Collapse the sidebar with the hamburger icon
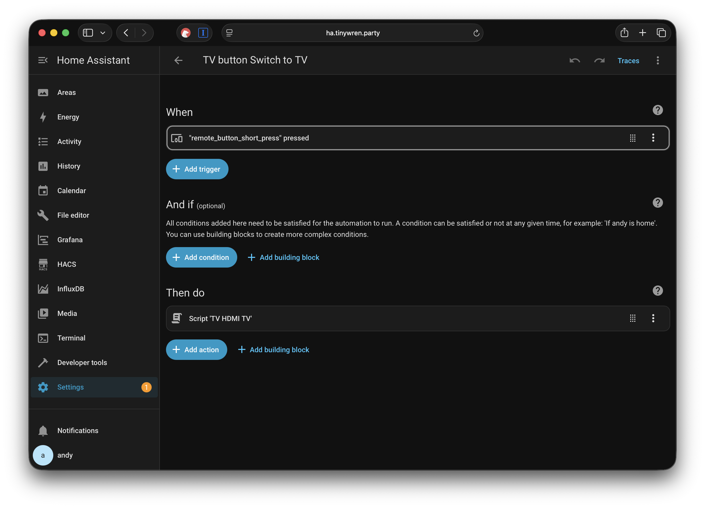Viewport: 705px width, 508px height. click(x=43, y=60)
